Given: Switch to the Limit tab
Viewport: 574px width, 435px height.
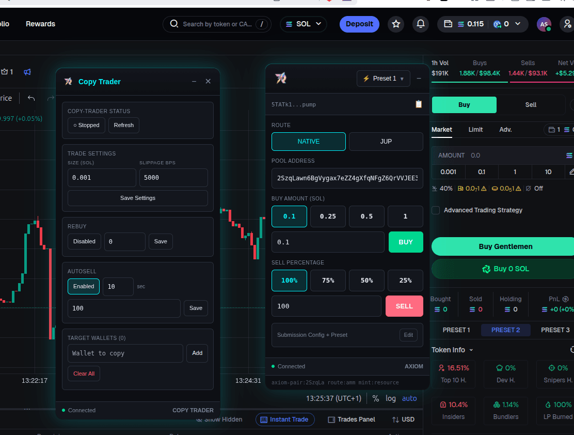Looking at the screenshot, I should pos(475,129).
